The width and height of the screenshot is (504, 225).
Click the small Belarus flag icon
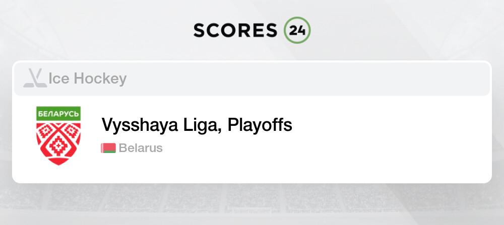tap(108, 148)
